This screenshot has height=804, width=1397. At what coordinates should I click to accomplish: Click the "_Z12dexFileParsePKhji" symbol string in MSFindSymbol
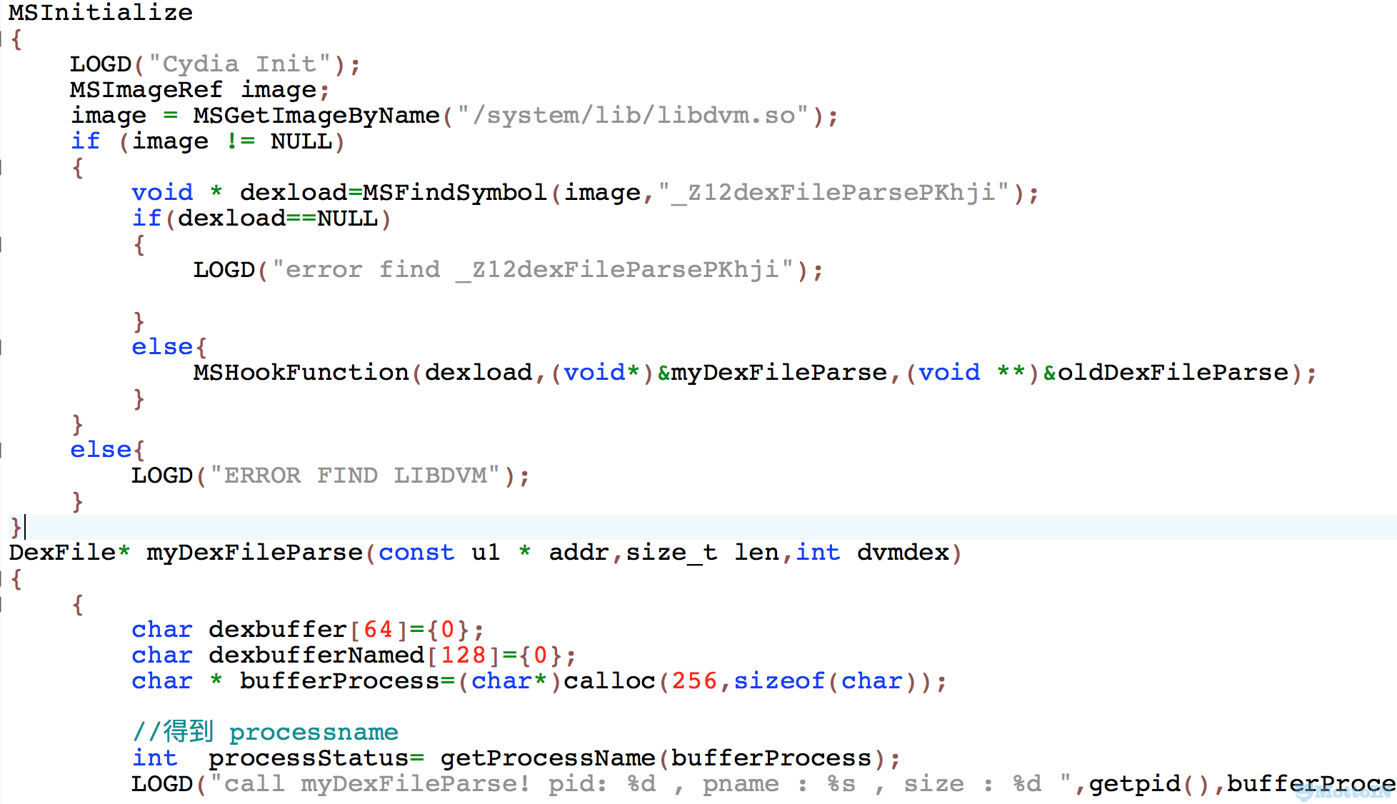click(833, 193)
